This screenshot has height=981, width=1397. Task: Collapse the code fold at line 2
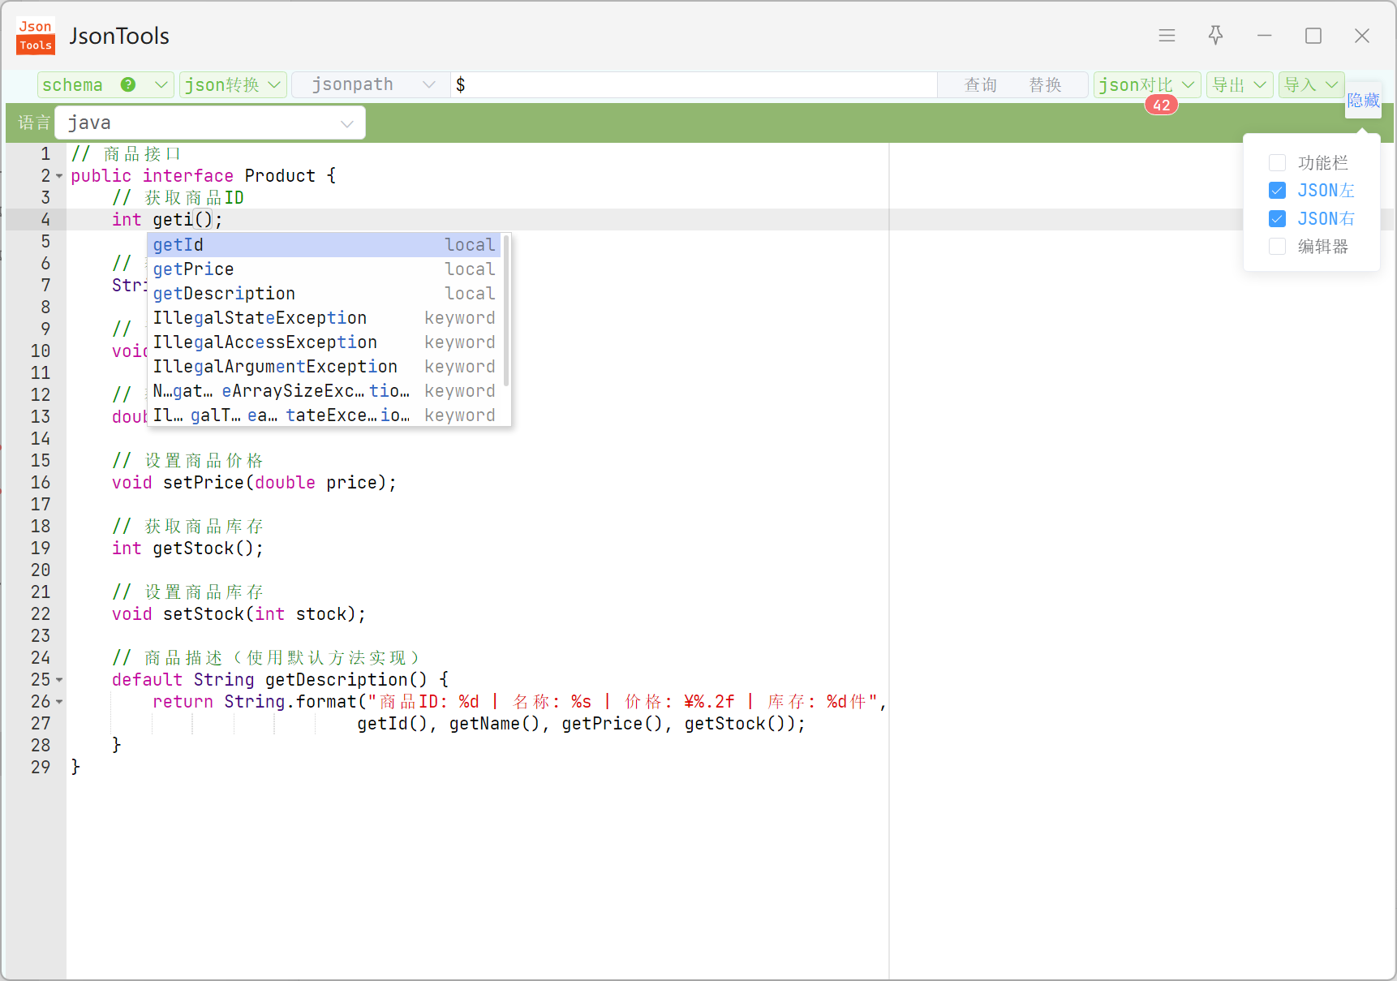[59, 176]
